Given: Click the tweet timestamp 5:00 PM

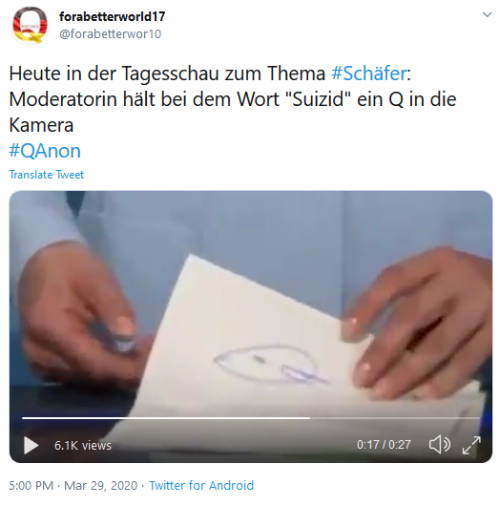Looking at the screenshot, I should click(x=31, y=485).
